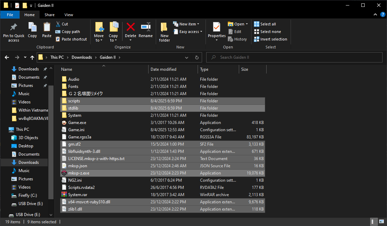The image size is (387, 226).
Task: Go up one folder with up arrow
Action: (x=32, y=57)
